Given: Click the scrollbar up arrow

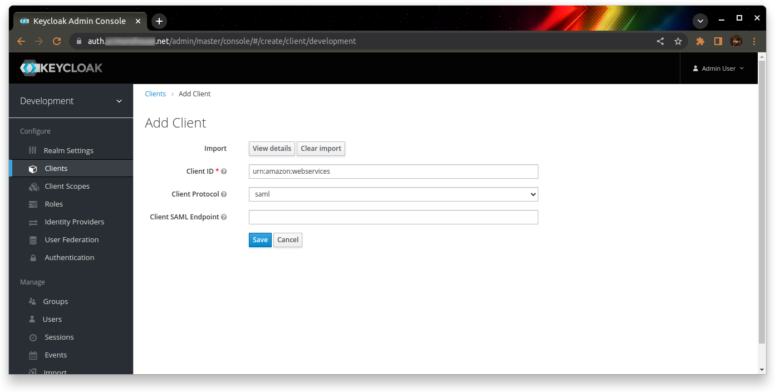Looking at the screenshot, I should coord(762,56).
